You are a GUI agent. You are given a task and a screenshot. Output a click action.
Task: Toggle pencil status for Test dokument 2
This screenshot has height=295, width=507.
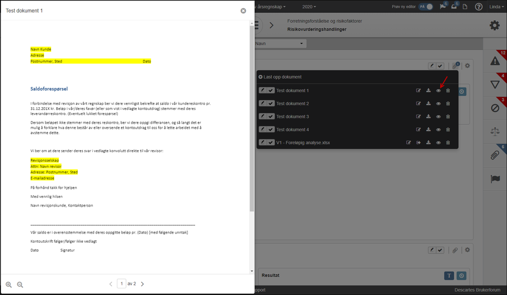(x=263, y=103)
